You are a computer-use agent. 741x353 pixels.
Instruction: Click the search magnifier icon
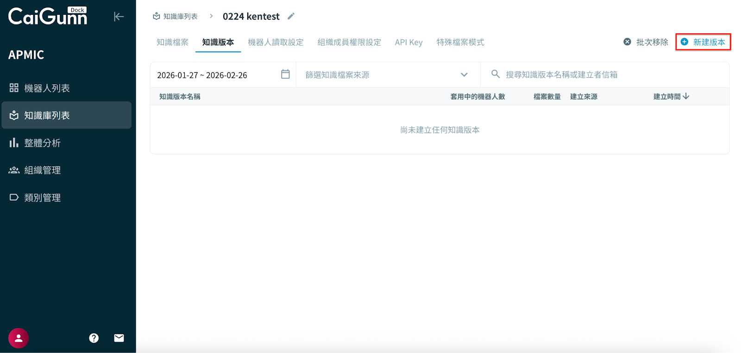pyautogui.click(x=495, y=74)
